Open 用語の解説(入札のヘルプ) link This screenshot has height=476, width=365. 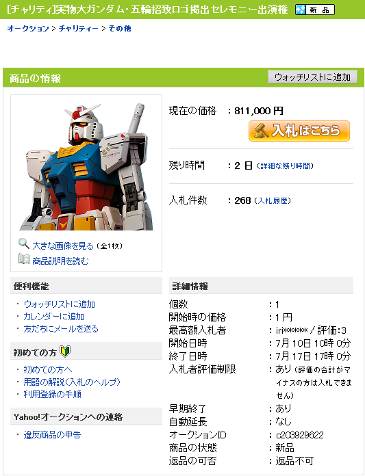click(72, 382)
